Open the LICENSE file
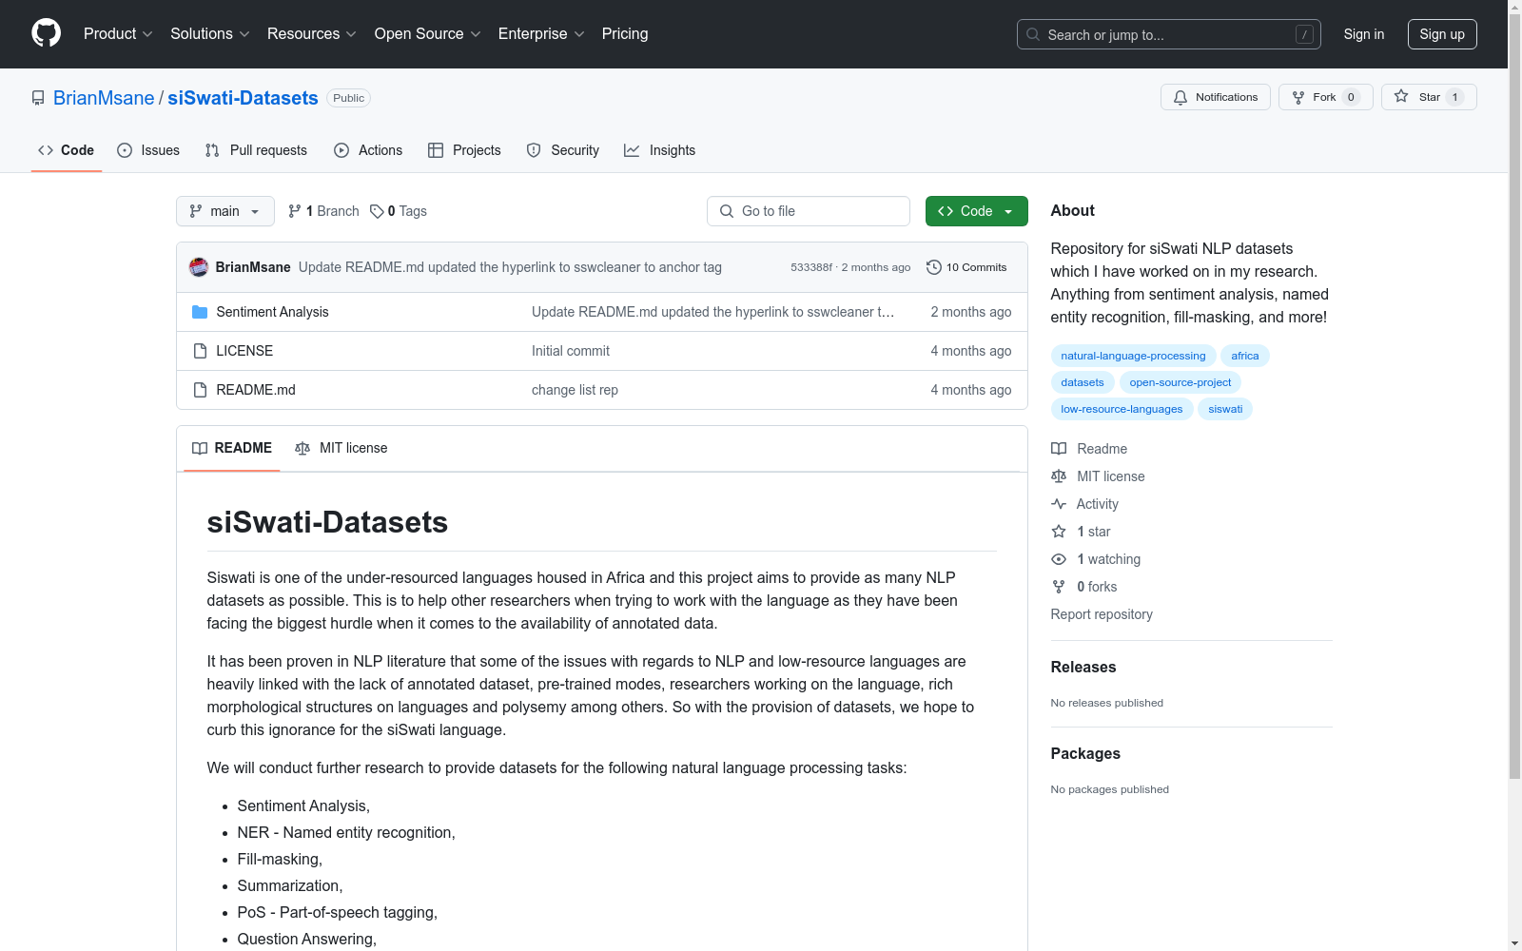This screenshot has width=1522, height=951. tap(244, 351)
